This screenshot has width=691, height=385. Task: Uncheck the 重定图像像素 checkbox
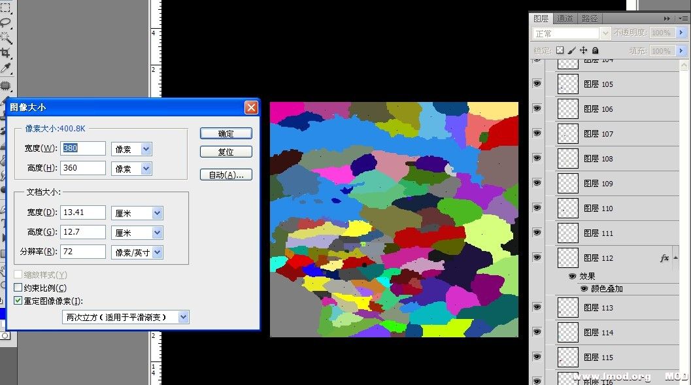(x=18, y=301)
